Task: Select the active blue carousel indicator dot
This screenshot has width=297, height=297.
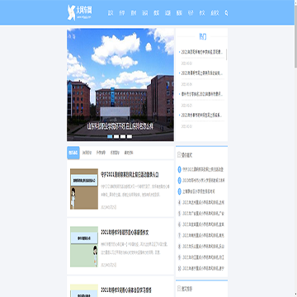Action: (110, 136)
